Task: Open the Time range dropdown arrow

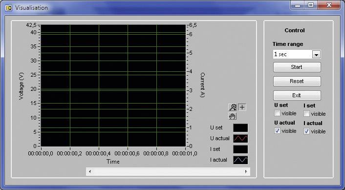Action: pos(316,55)
